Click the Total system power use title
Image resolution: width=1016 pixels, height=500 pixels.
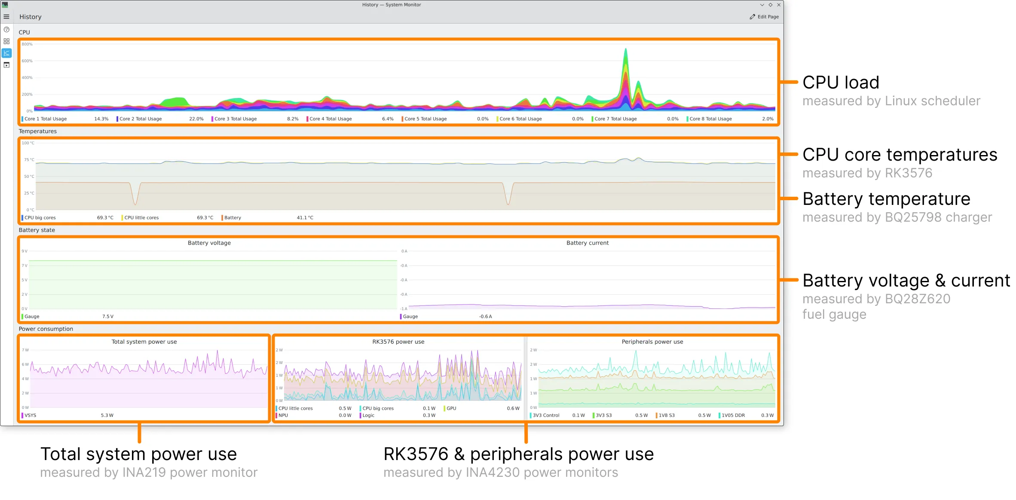tap(144, 341)
